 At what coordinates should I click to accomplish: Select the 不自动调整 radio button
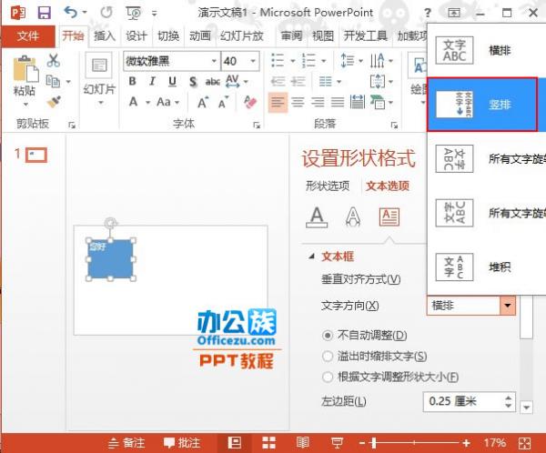328,335
